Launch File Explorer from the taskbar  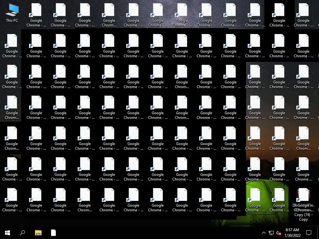(x=38, y=233)
